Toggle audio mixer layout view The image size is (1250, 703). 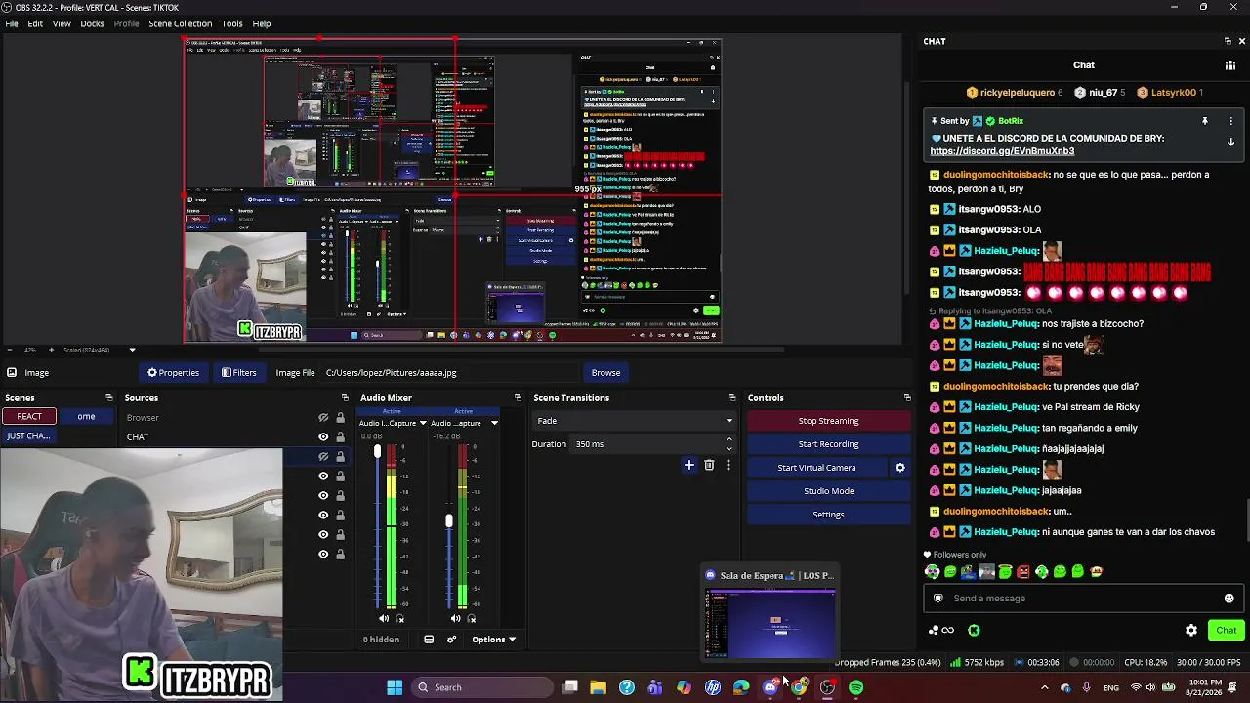[x=429, y=640]
